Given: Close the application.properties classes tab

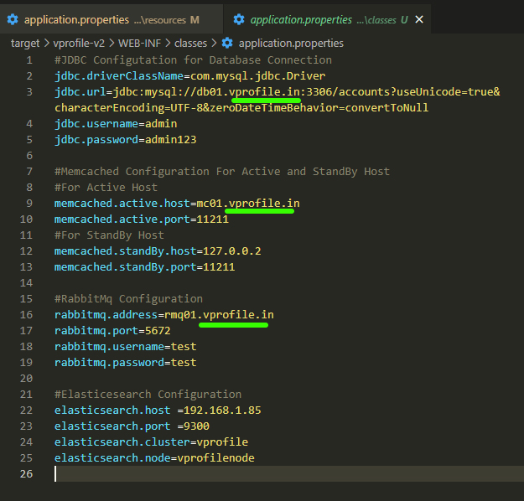Looking at the screenshot, I should tap(419, 20).
